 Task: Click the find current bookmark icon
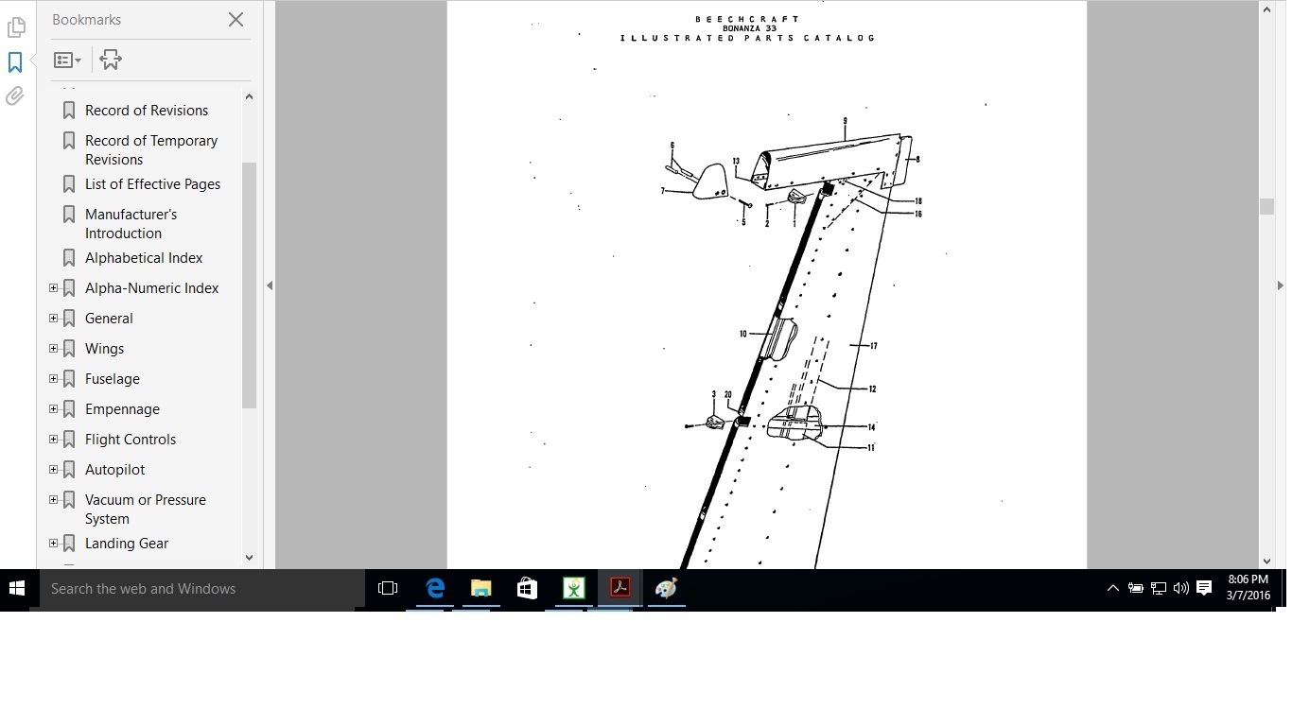111,60
